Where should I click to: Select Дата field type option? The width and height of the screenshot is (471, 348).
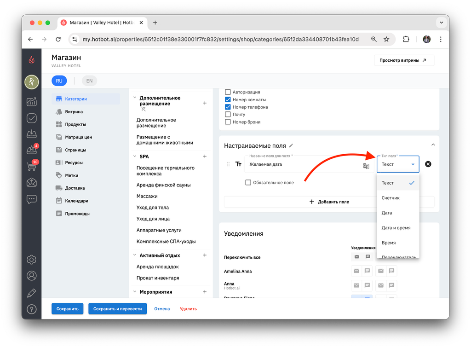click(398, 213)
